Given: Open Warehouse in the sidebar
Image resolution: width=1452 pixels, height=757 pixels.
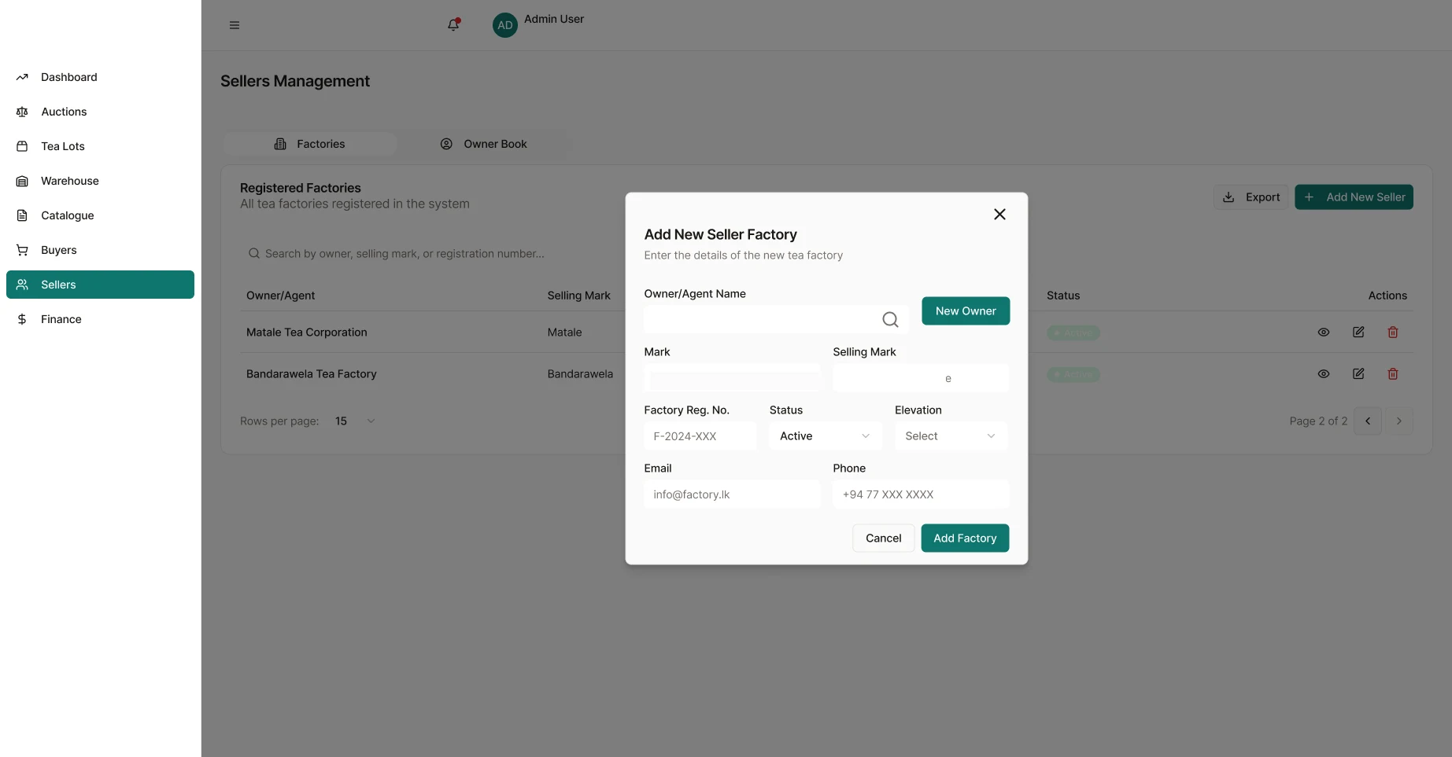Looking at the screenshot, I should pyautogui.click(x=100, y=181).
